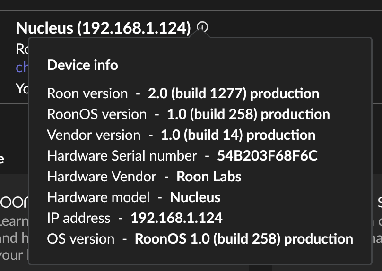Click the IP address label

(x=78, y=218)
